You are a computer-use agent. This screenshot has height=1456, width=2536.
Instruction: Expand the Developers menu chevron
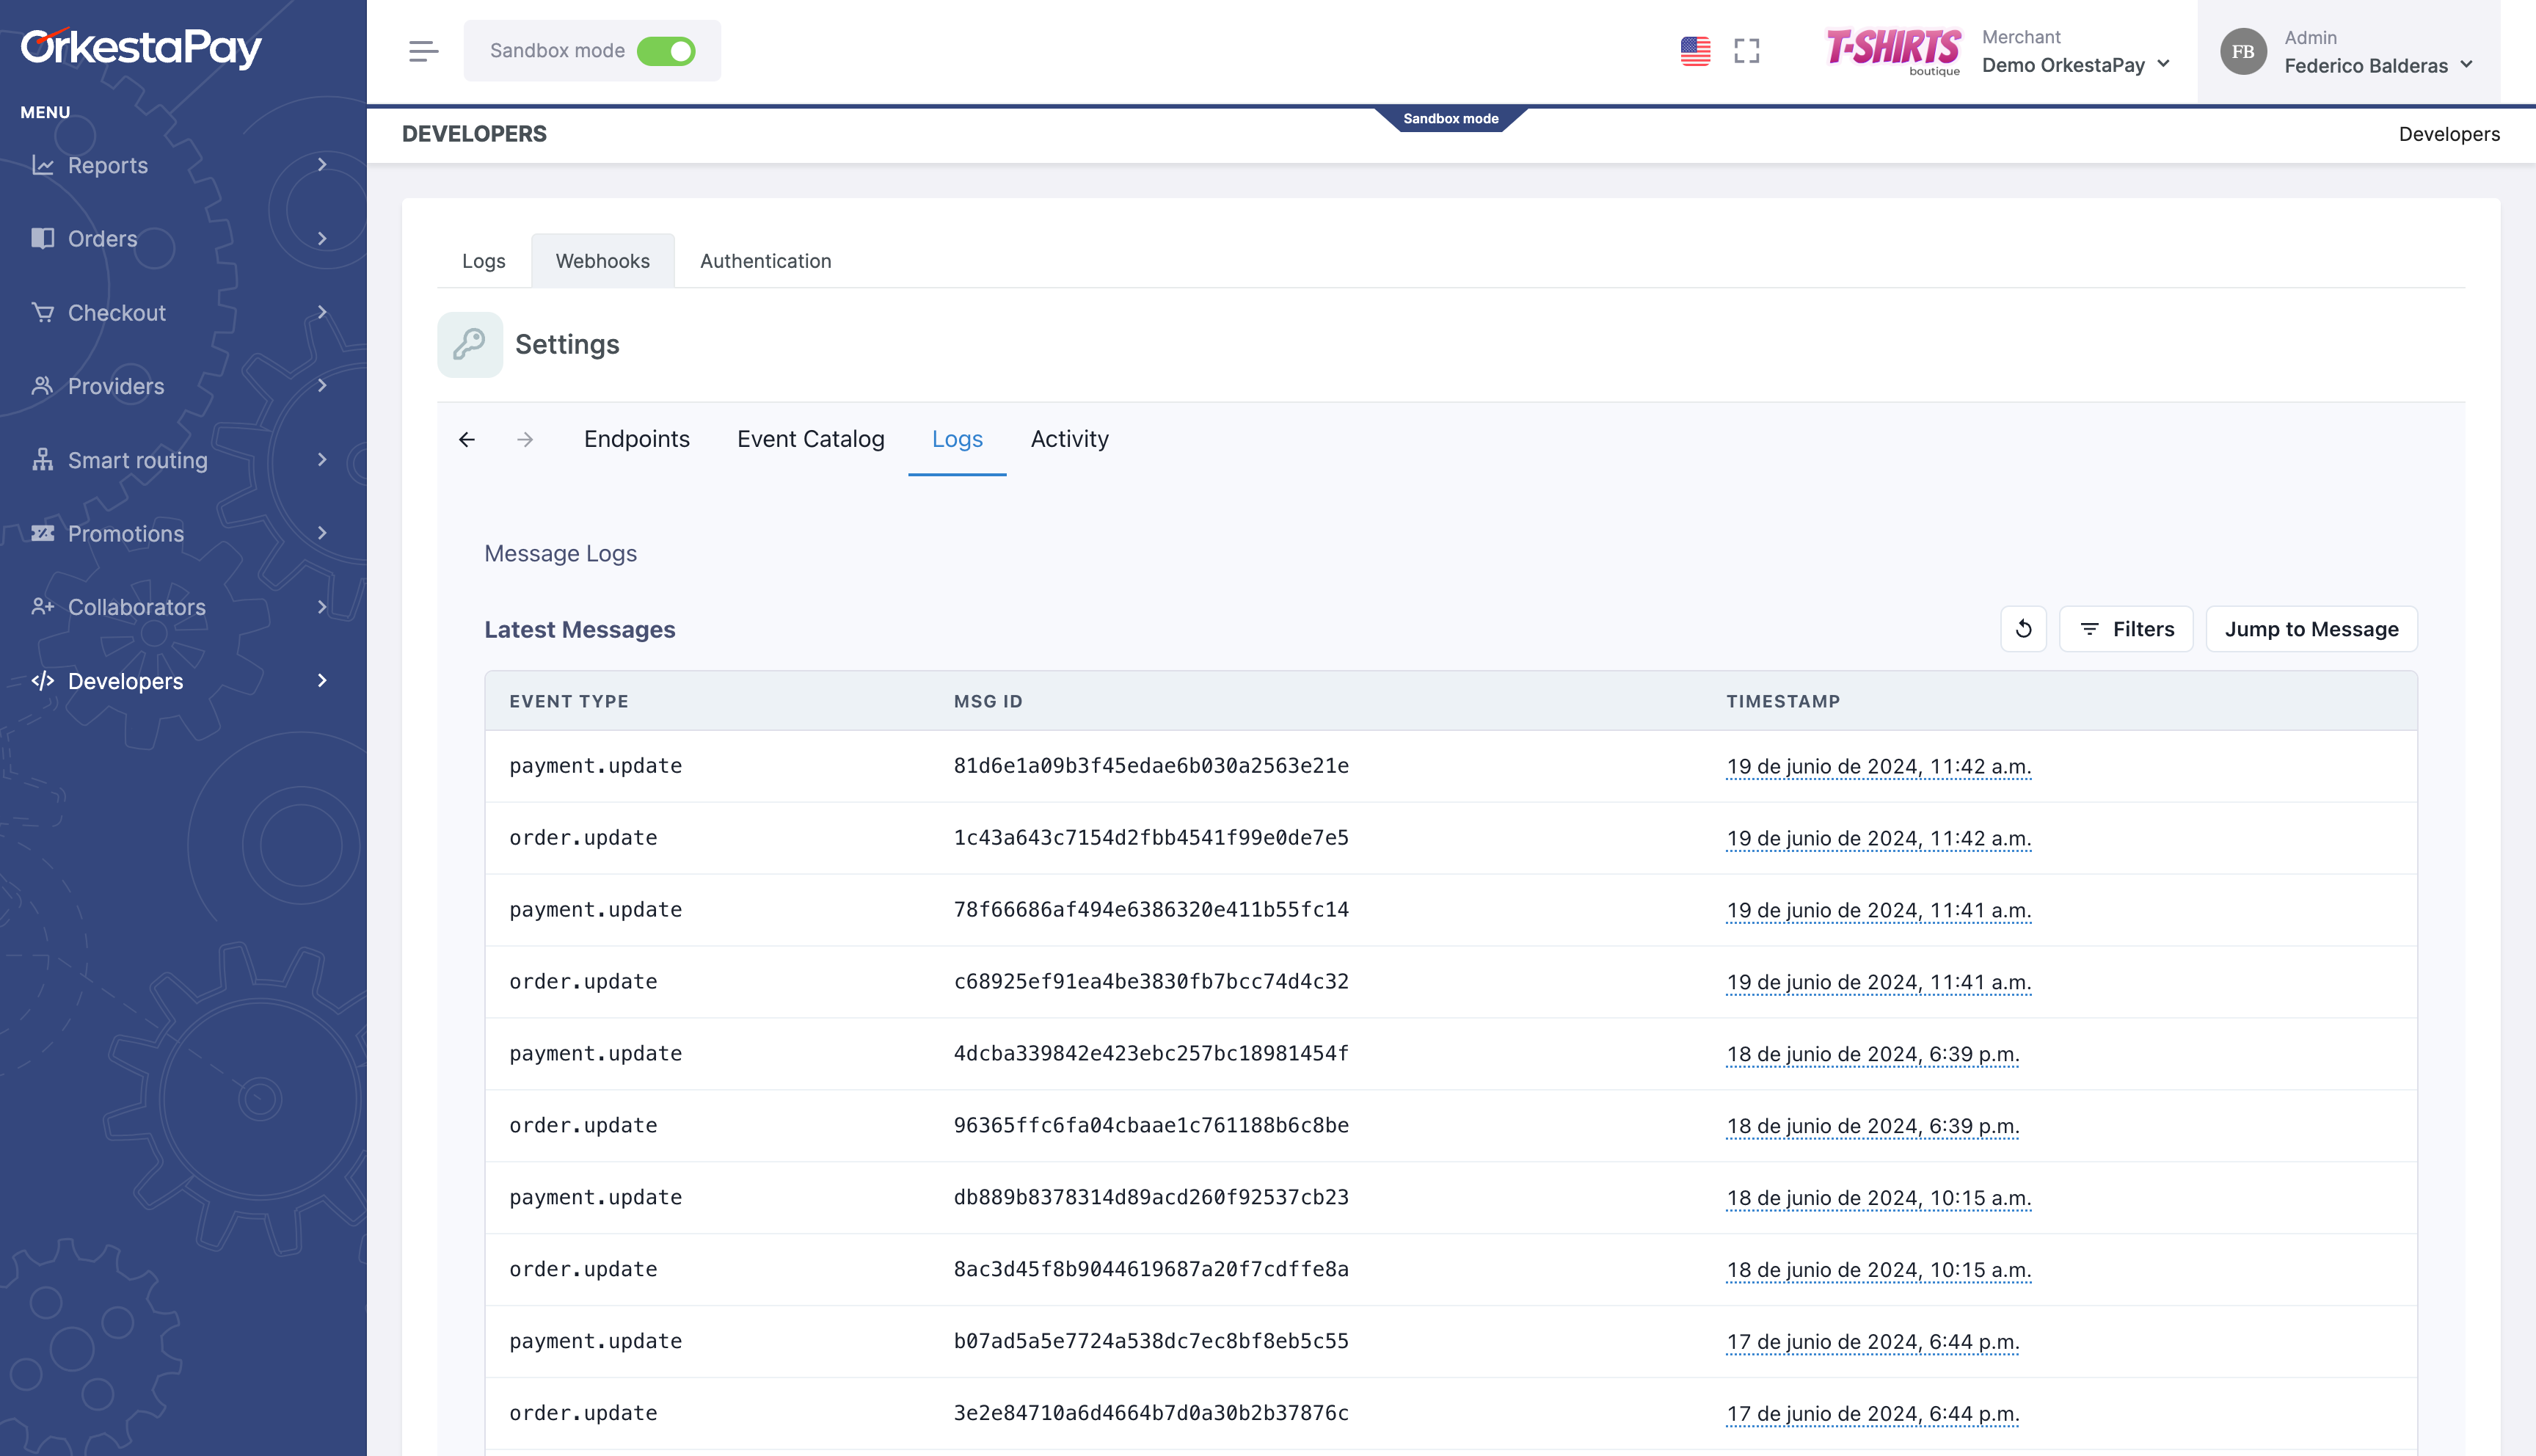[322, 680]
